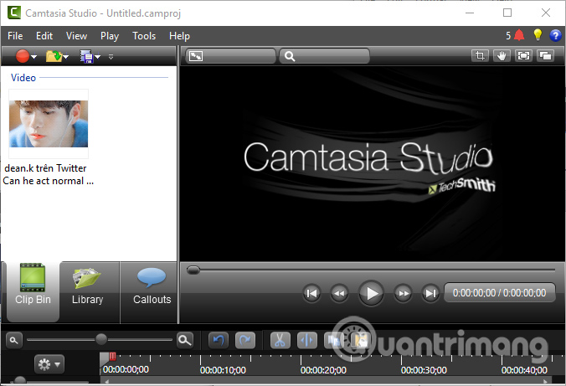The height and width of the screenshot is (386, 566).
Task: Click the Video section header in clip bin
Action: (x=23, y=78)
